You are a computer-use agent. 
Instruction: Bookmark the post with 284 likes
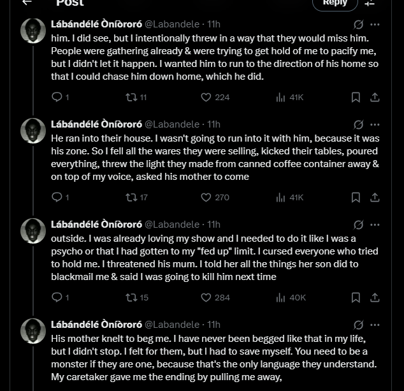click(x=356, y=298)
